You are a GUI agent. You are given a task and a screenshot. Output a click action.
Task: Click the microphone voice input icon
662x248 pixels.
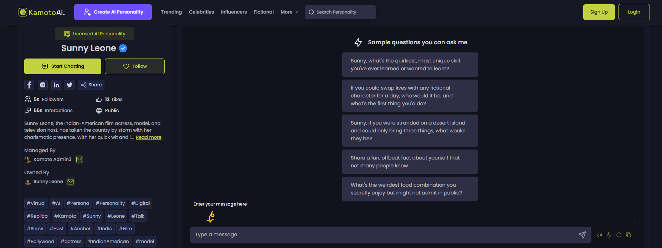coord(609,235)
